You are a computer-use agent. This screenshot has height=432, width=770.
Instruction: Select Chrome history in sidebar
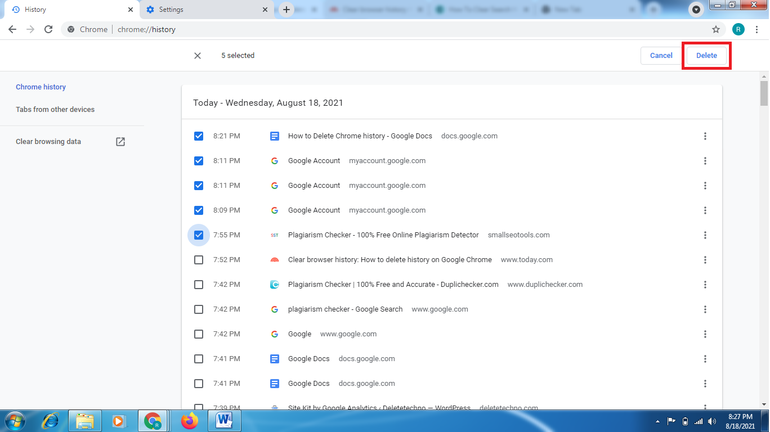coord(41,87)
